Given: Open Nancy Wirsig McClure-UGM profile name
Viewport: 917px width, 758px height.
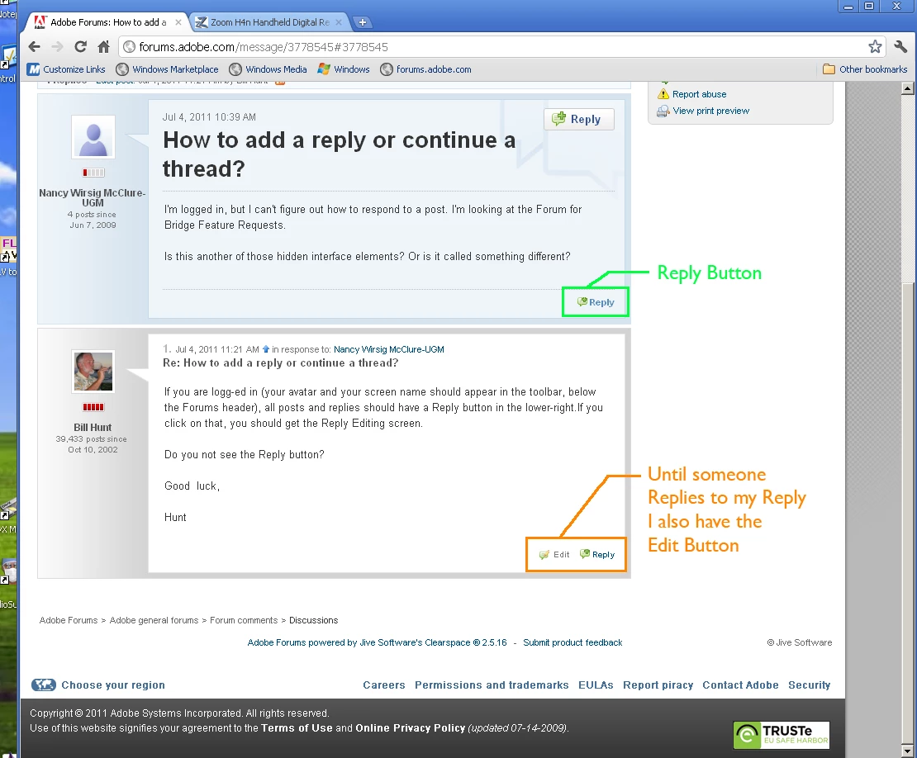Looking at the screenshot, I should (93, 197).
